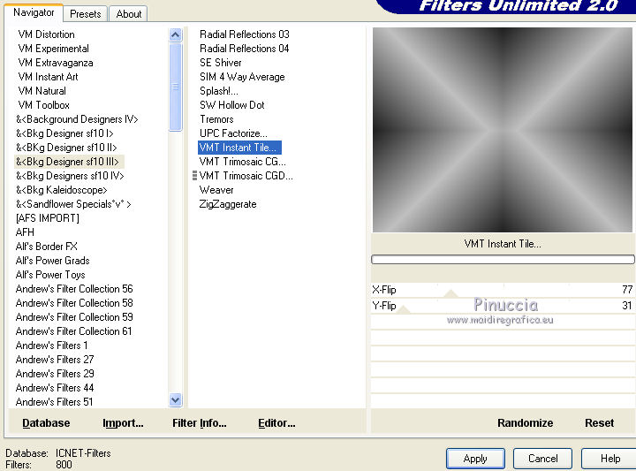Cancel the filter dialog

[542, 459]
